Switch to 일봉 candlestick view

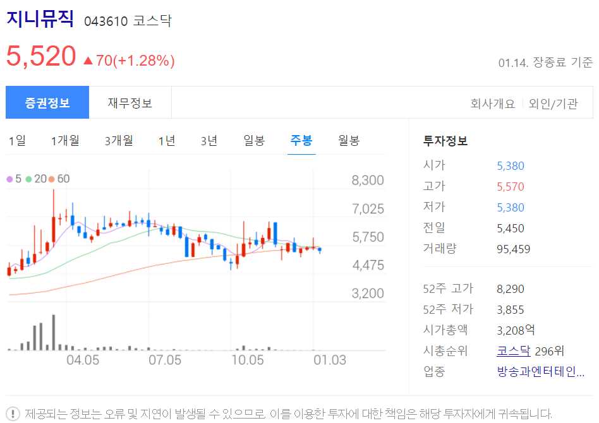coord(253,141)
